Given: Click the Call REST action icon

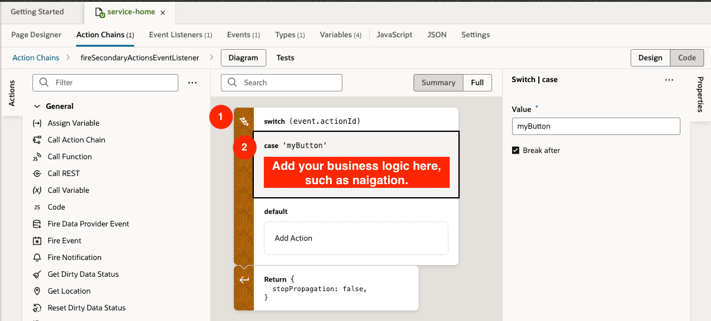Looking at the screenshot, I should click(x=37, y=174).
